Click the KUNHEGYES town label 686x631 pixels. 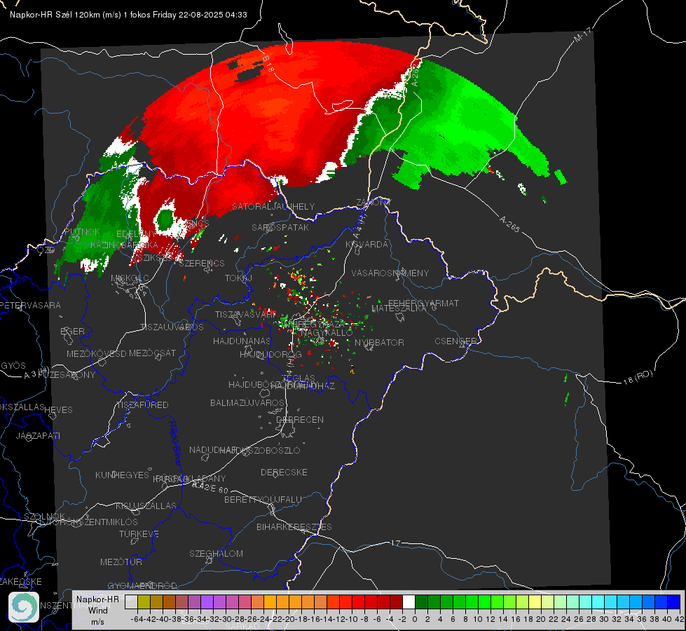(x=122, y=475)
